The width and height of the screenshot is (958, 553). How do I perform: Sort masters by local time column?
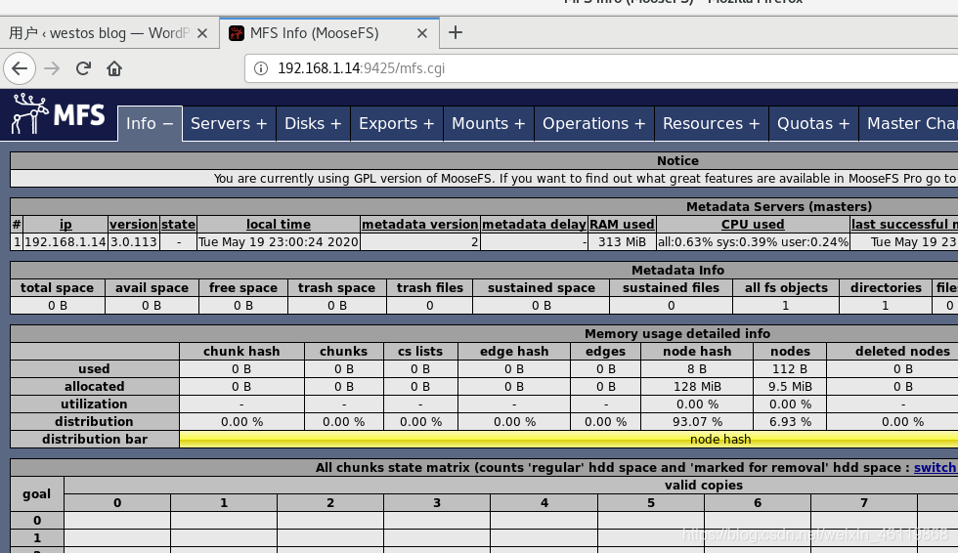click(279, 225)
